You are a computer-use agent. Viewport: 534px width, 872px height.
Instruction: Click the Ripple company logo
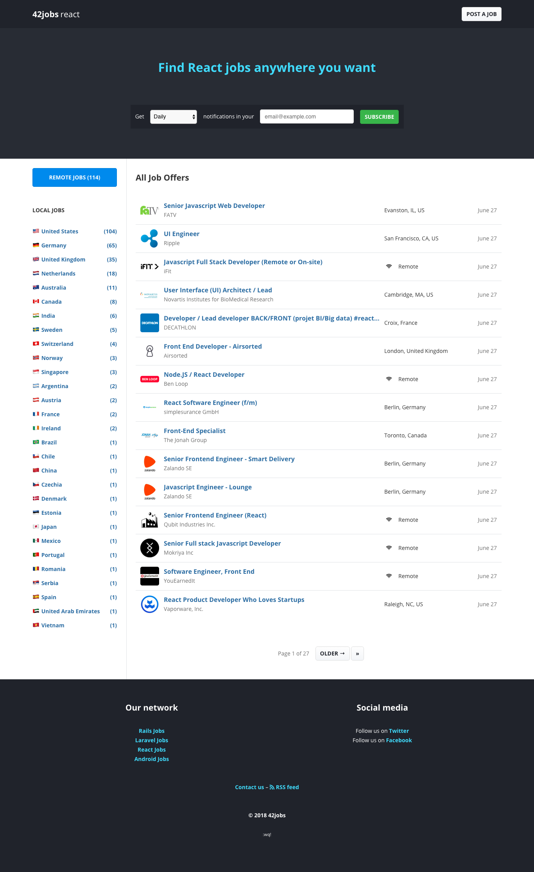[150, 238]
